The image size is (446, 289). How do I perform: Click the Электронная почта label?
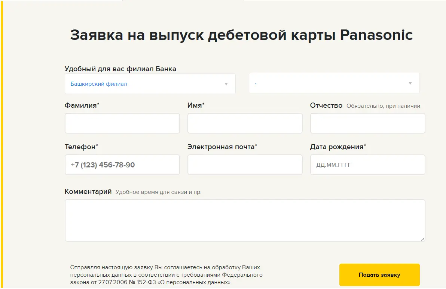coord(222,147)
